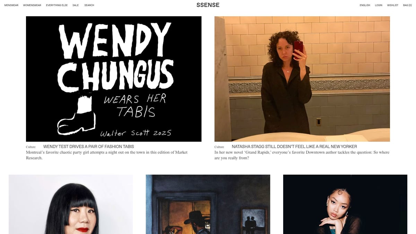Open portrait of woman with black bangs
This screenshot has width=416, height=234.
coord(71,204)
